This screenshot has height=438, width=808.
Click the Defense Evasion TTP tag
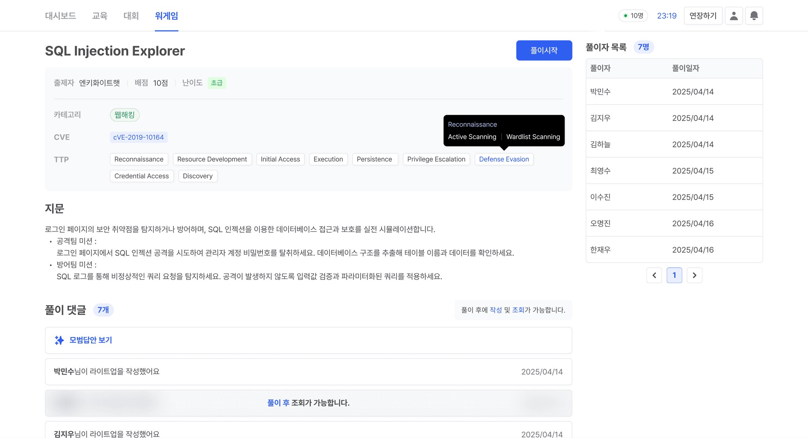pos(503,158)
